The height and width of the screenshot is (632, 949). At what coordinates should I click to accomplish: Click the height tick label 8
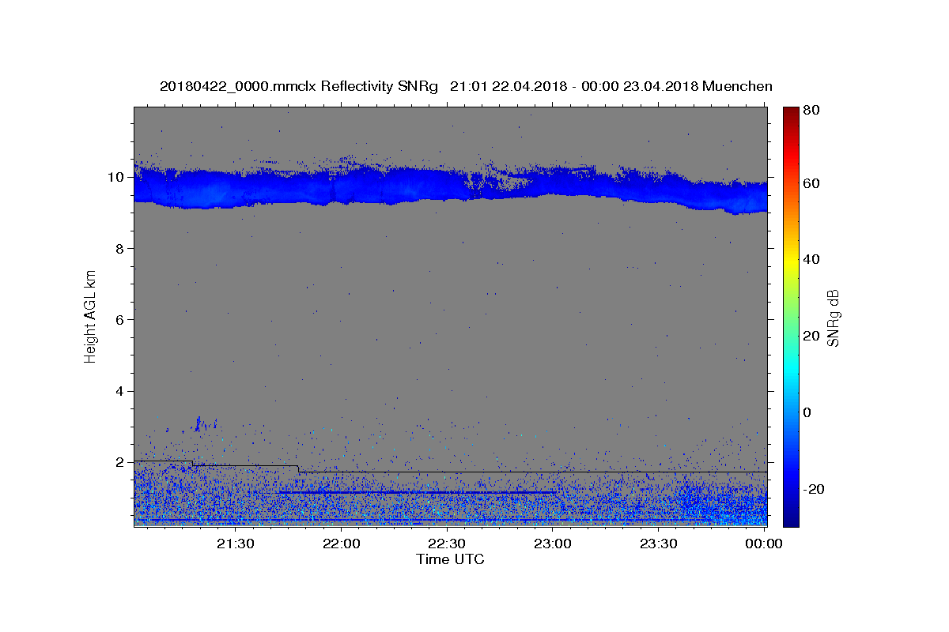tap(121, 249)
